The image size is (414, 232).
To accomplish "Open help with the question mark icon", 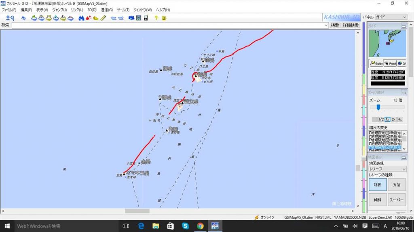I will 156,18.
